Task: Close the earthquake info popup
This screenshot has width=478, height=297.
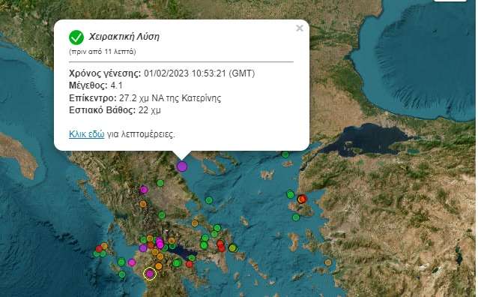Action: (300, 28)
